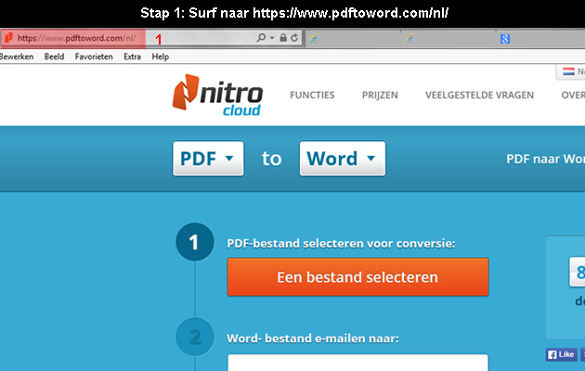Open VEELGESTELDE VRAGEN link
585x371 pixels.
coord(479,96)
